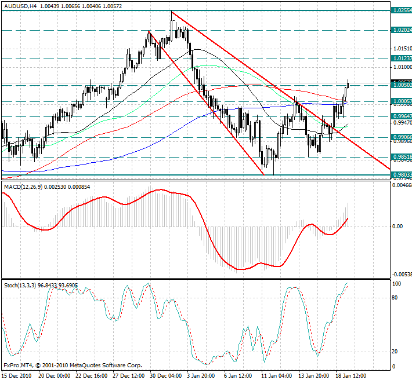Click the 3 Jan 20:00 date label

(x=201, y=376)
